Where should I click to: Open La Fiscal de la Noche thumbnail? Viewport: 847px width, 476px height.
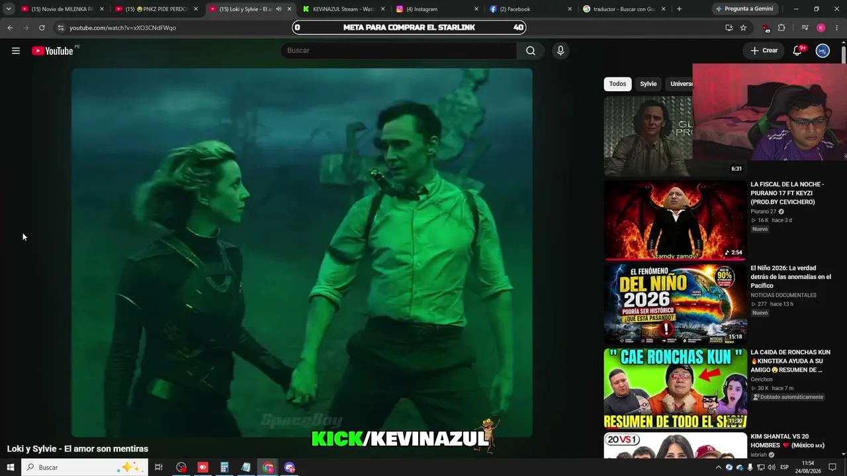point(675,220)
